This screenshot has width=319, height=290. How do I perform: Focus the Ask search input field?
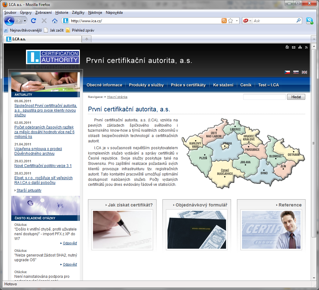[x=274, y=21]
